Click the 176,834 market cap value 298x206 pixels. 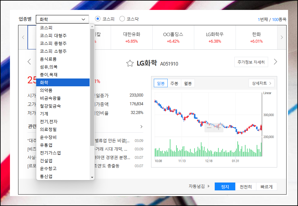point(136,104)
